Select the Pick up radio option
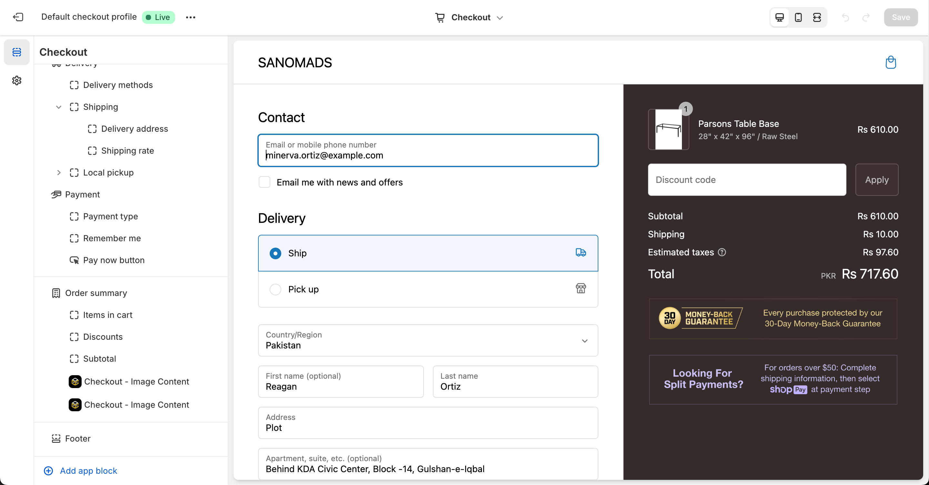 click(x=275, y=289)
